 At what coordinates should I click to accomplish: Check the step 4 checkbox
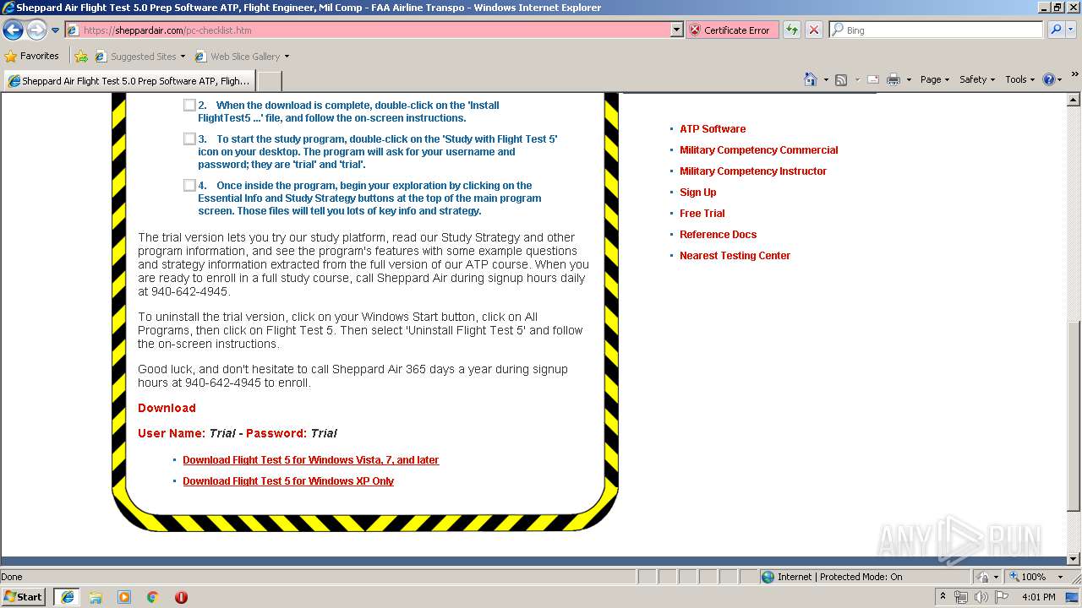pyautogui.click(x=189, y=185)
